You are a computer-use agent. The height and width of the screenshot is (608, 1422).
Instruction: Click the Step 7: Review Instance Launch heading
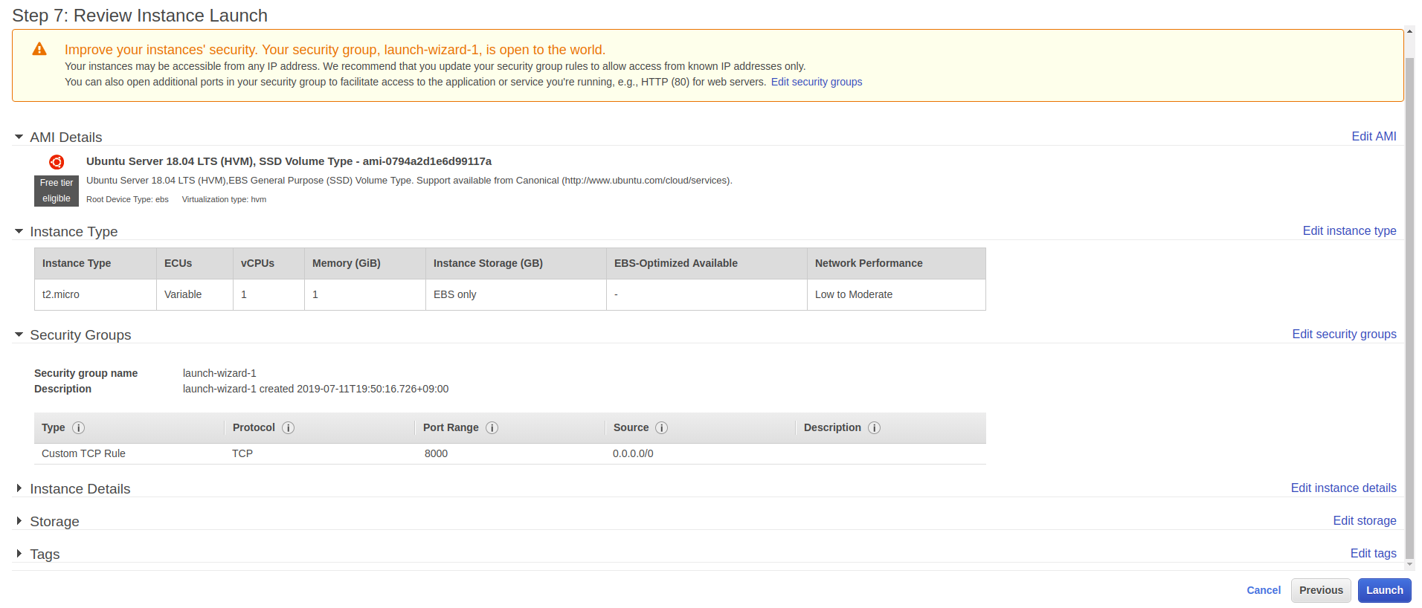(x=140, y=16)
